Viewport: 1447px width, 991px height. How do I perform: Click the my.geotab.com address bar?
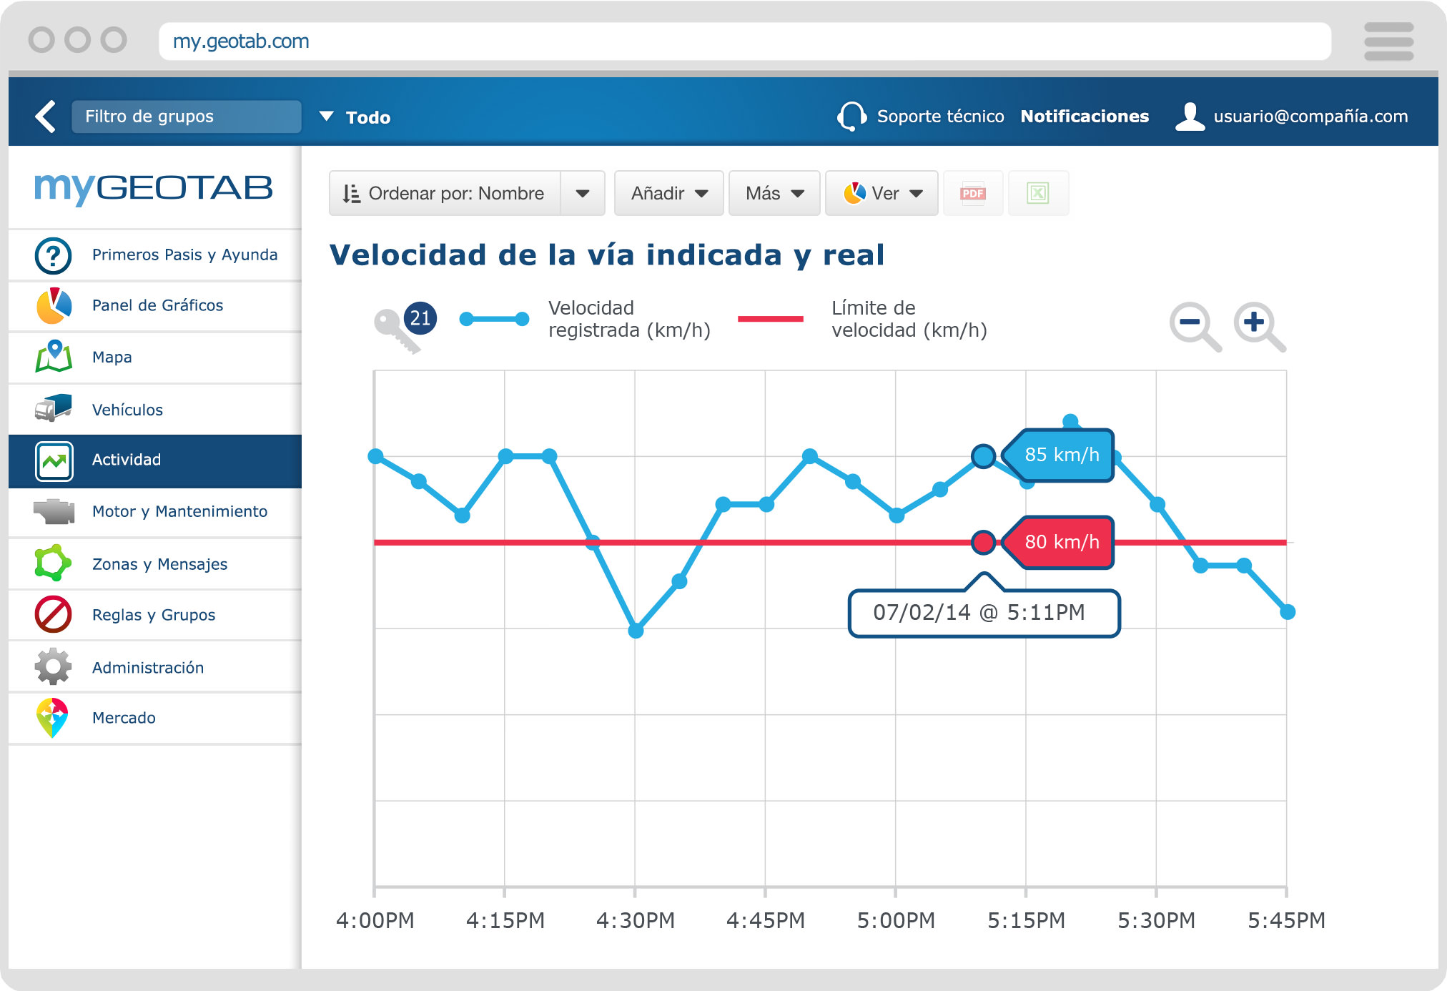coord(745,41)
